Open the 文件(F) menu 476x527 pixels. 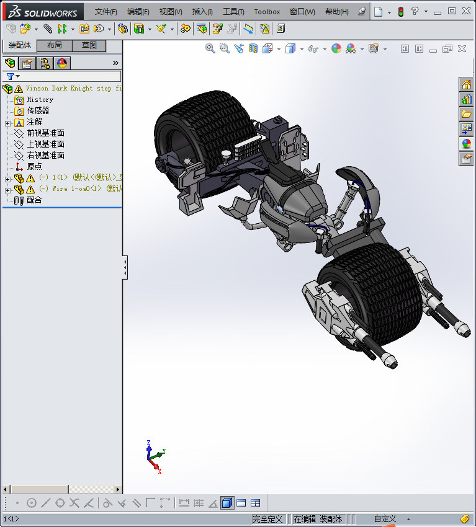tap(106, 12)
